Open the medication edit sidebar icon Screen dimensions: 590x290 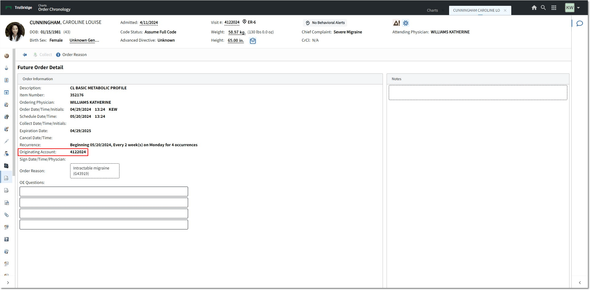point(6,129)
